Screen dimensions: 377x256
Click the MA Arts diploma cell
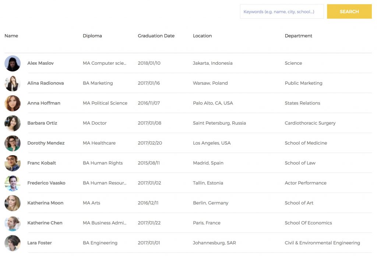pyautogui.click(x=91, y=203)
